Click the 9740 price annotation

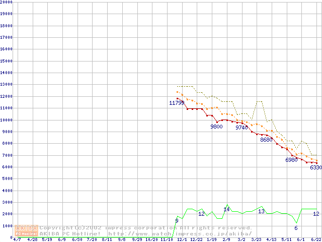pos(242,128)
